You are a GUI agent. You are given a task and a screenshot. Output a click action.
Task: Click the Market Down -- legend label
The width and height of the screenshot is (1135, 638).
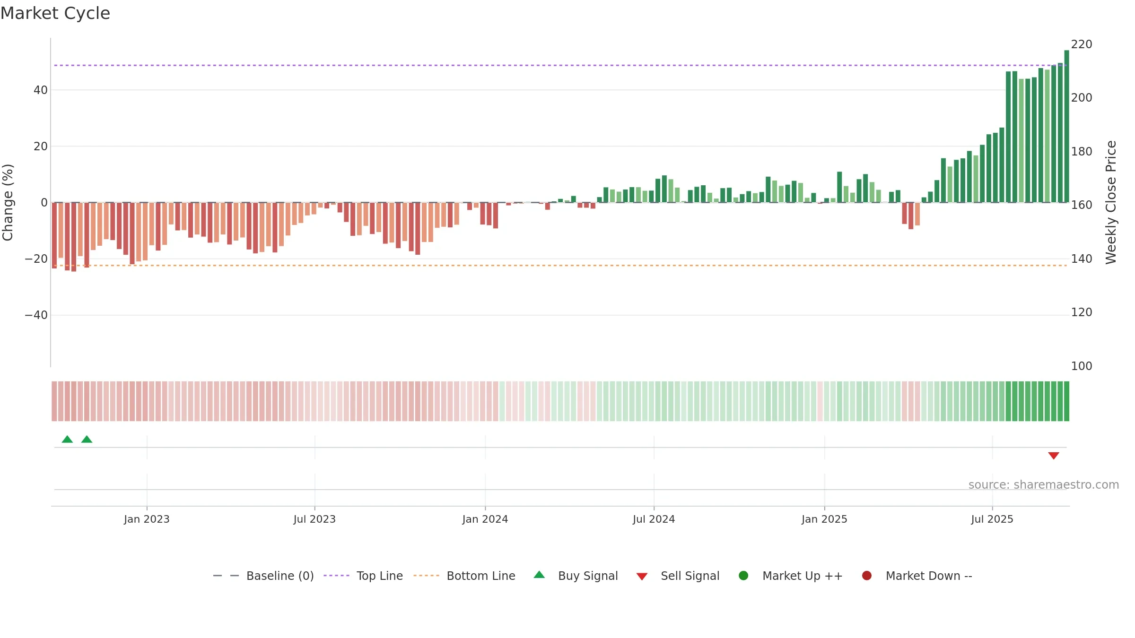pyautogui.click(x=929, y=576)
